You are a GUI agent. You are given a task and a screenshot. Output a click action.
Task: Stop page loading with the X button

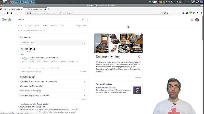pos(8,13)
